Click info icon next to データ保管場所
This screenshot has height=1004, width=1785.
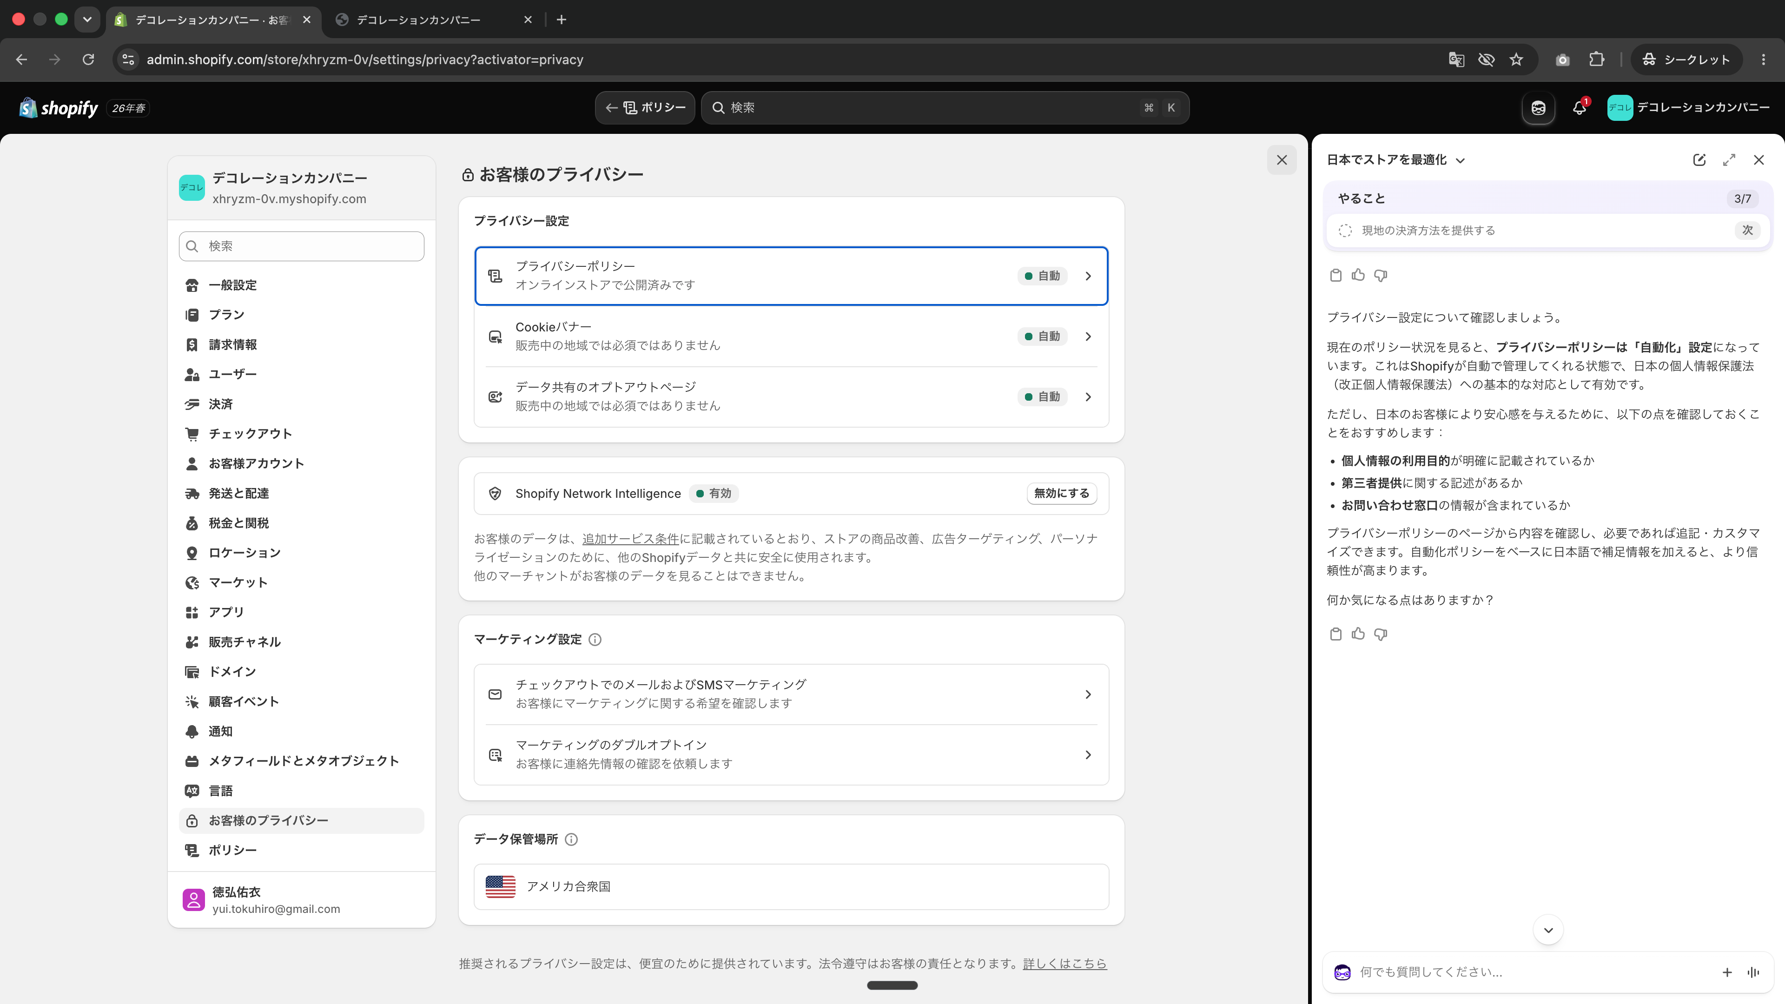point(571,840)
